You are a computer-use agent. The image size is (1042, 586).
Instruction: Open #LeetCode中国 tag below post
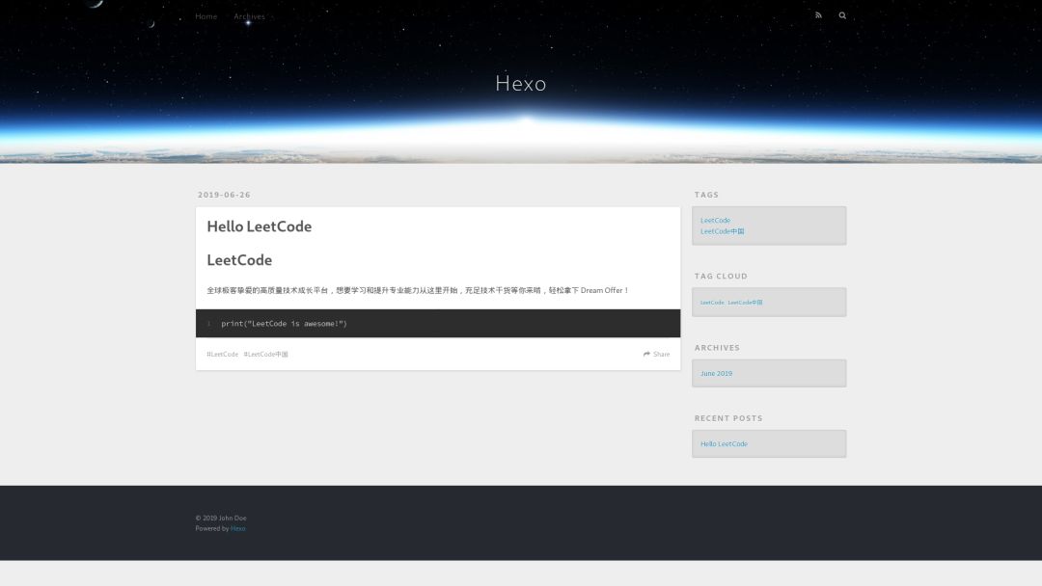[266, 355]
